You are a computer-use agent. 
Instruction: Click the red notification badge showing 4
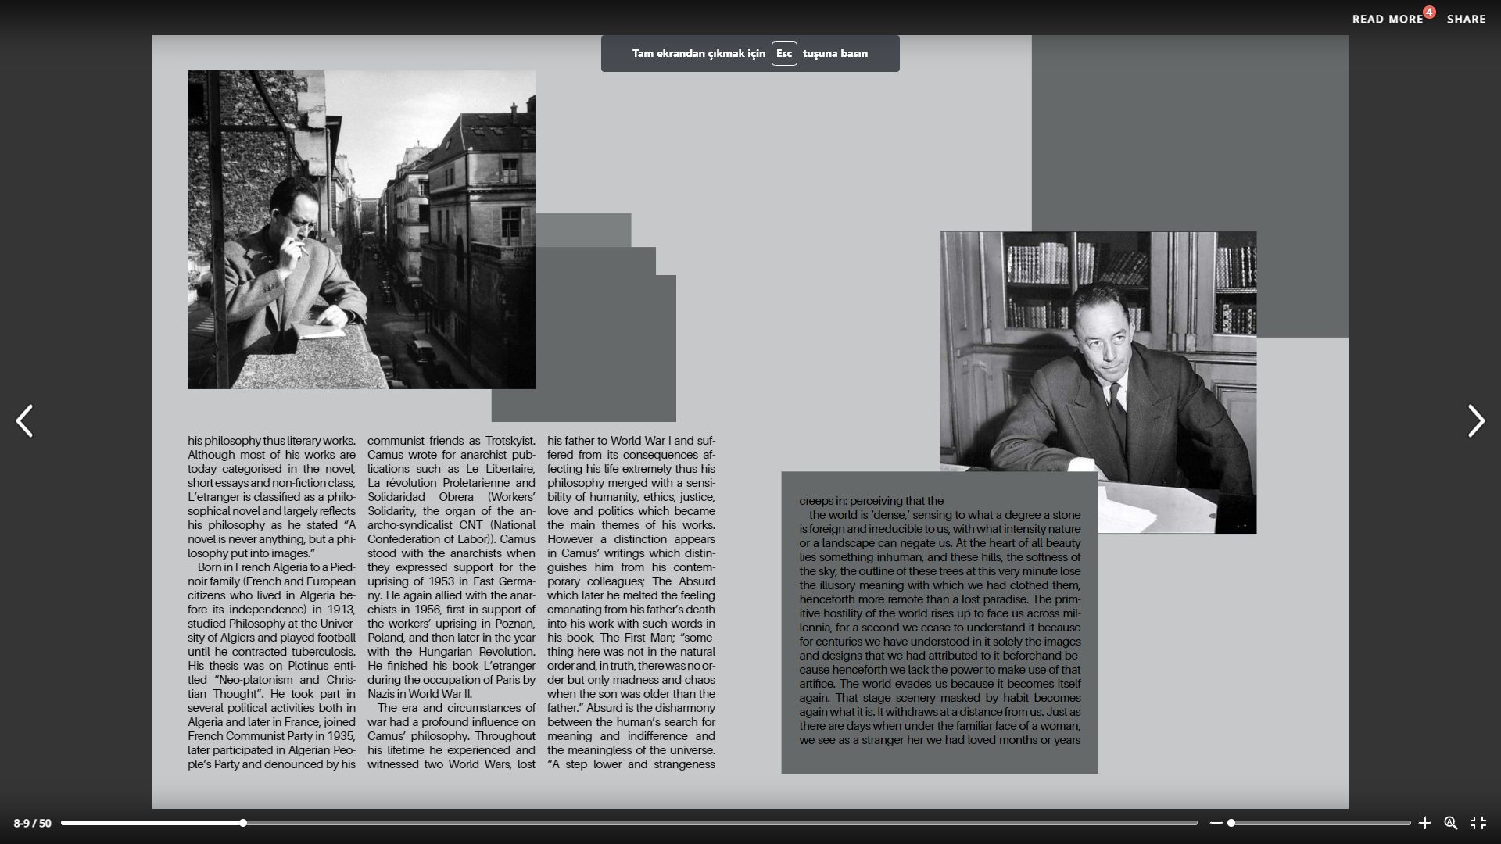(1429, 12)
